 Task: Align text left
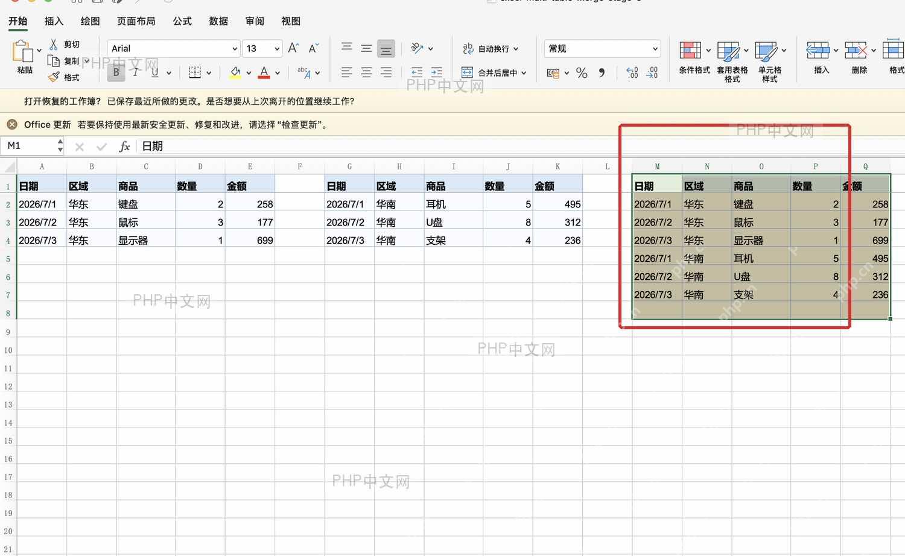pos(347,73)
